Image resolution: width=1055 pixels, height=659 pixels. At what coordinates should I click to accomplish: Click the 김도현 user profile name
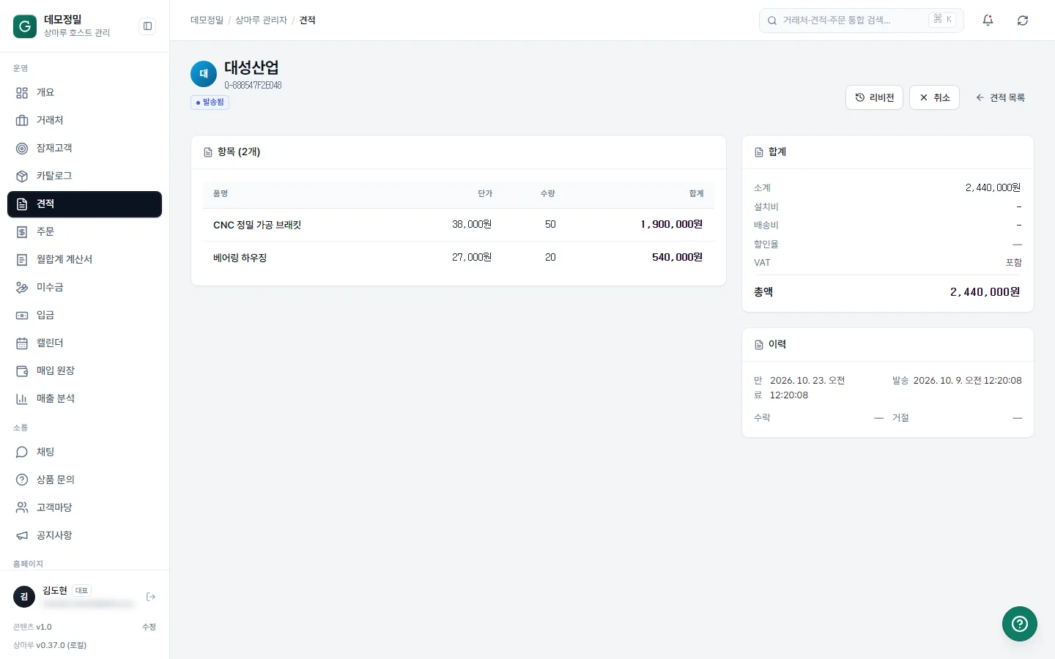point(55,591)
